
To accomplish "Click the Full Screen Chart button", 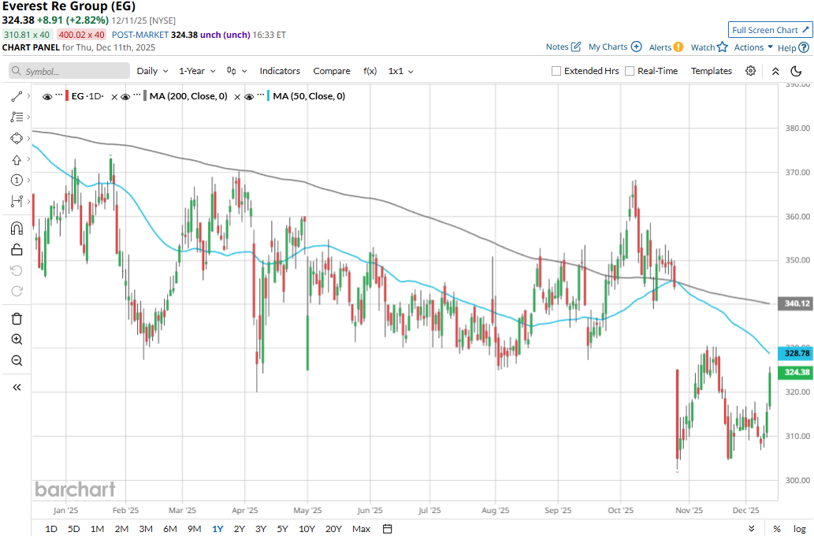I will click(770, 30).
